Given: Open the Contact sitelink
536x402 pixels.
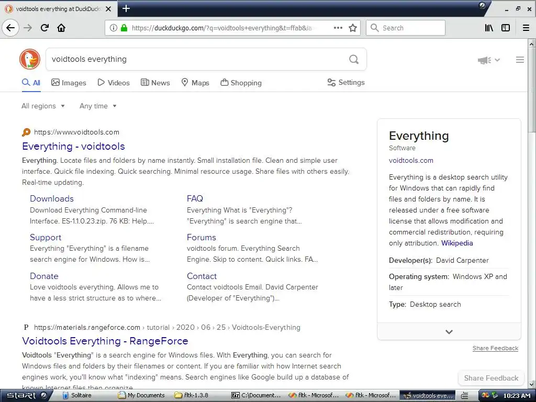Looking at the screenshot, I should [x=202, y=276].
